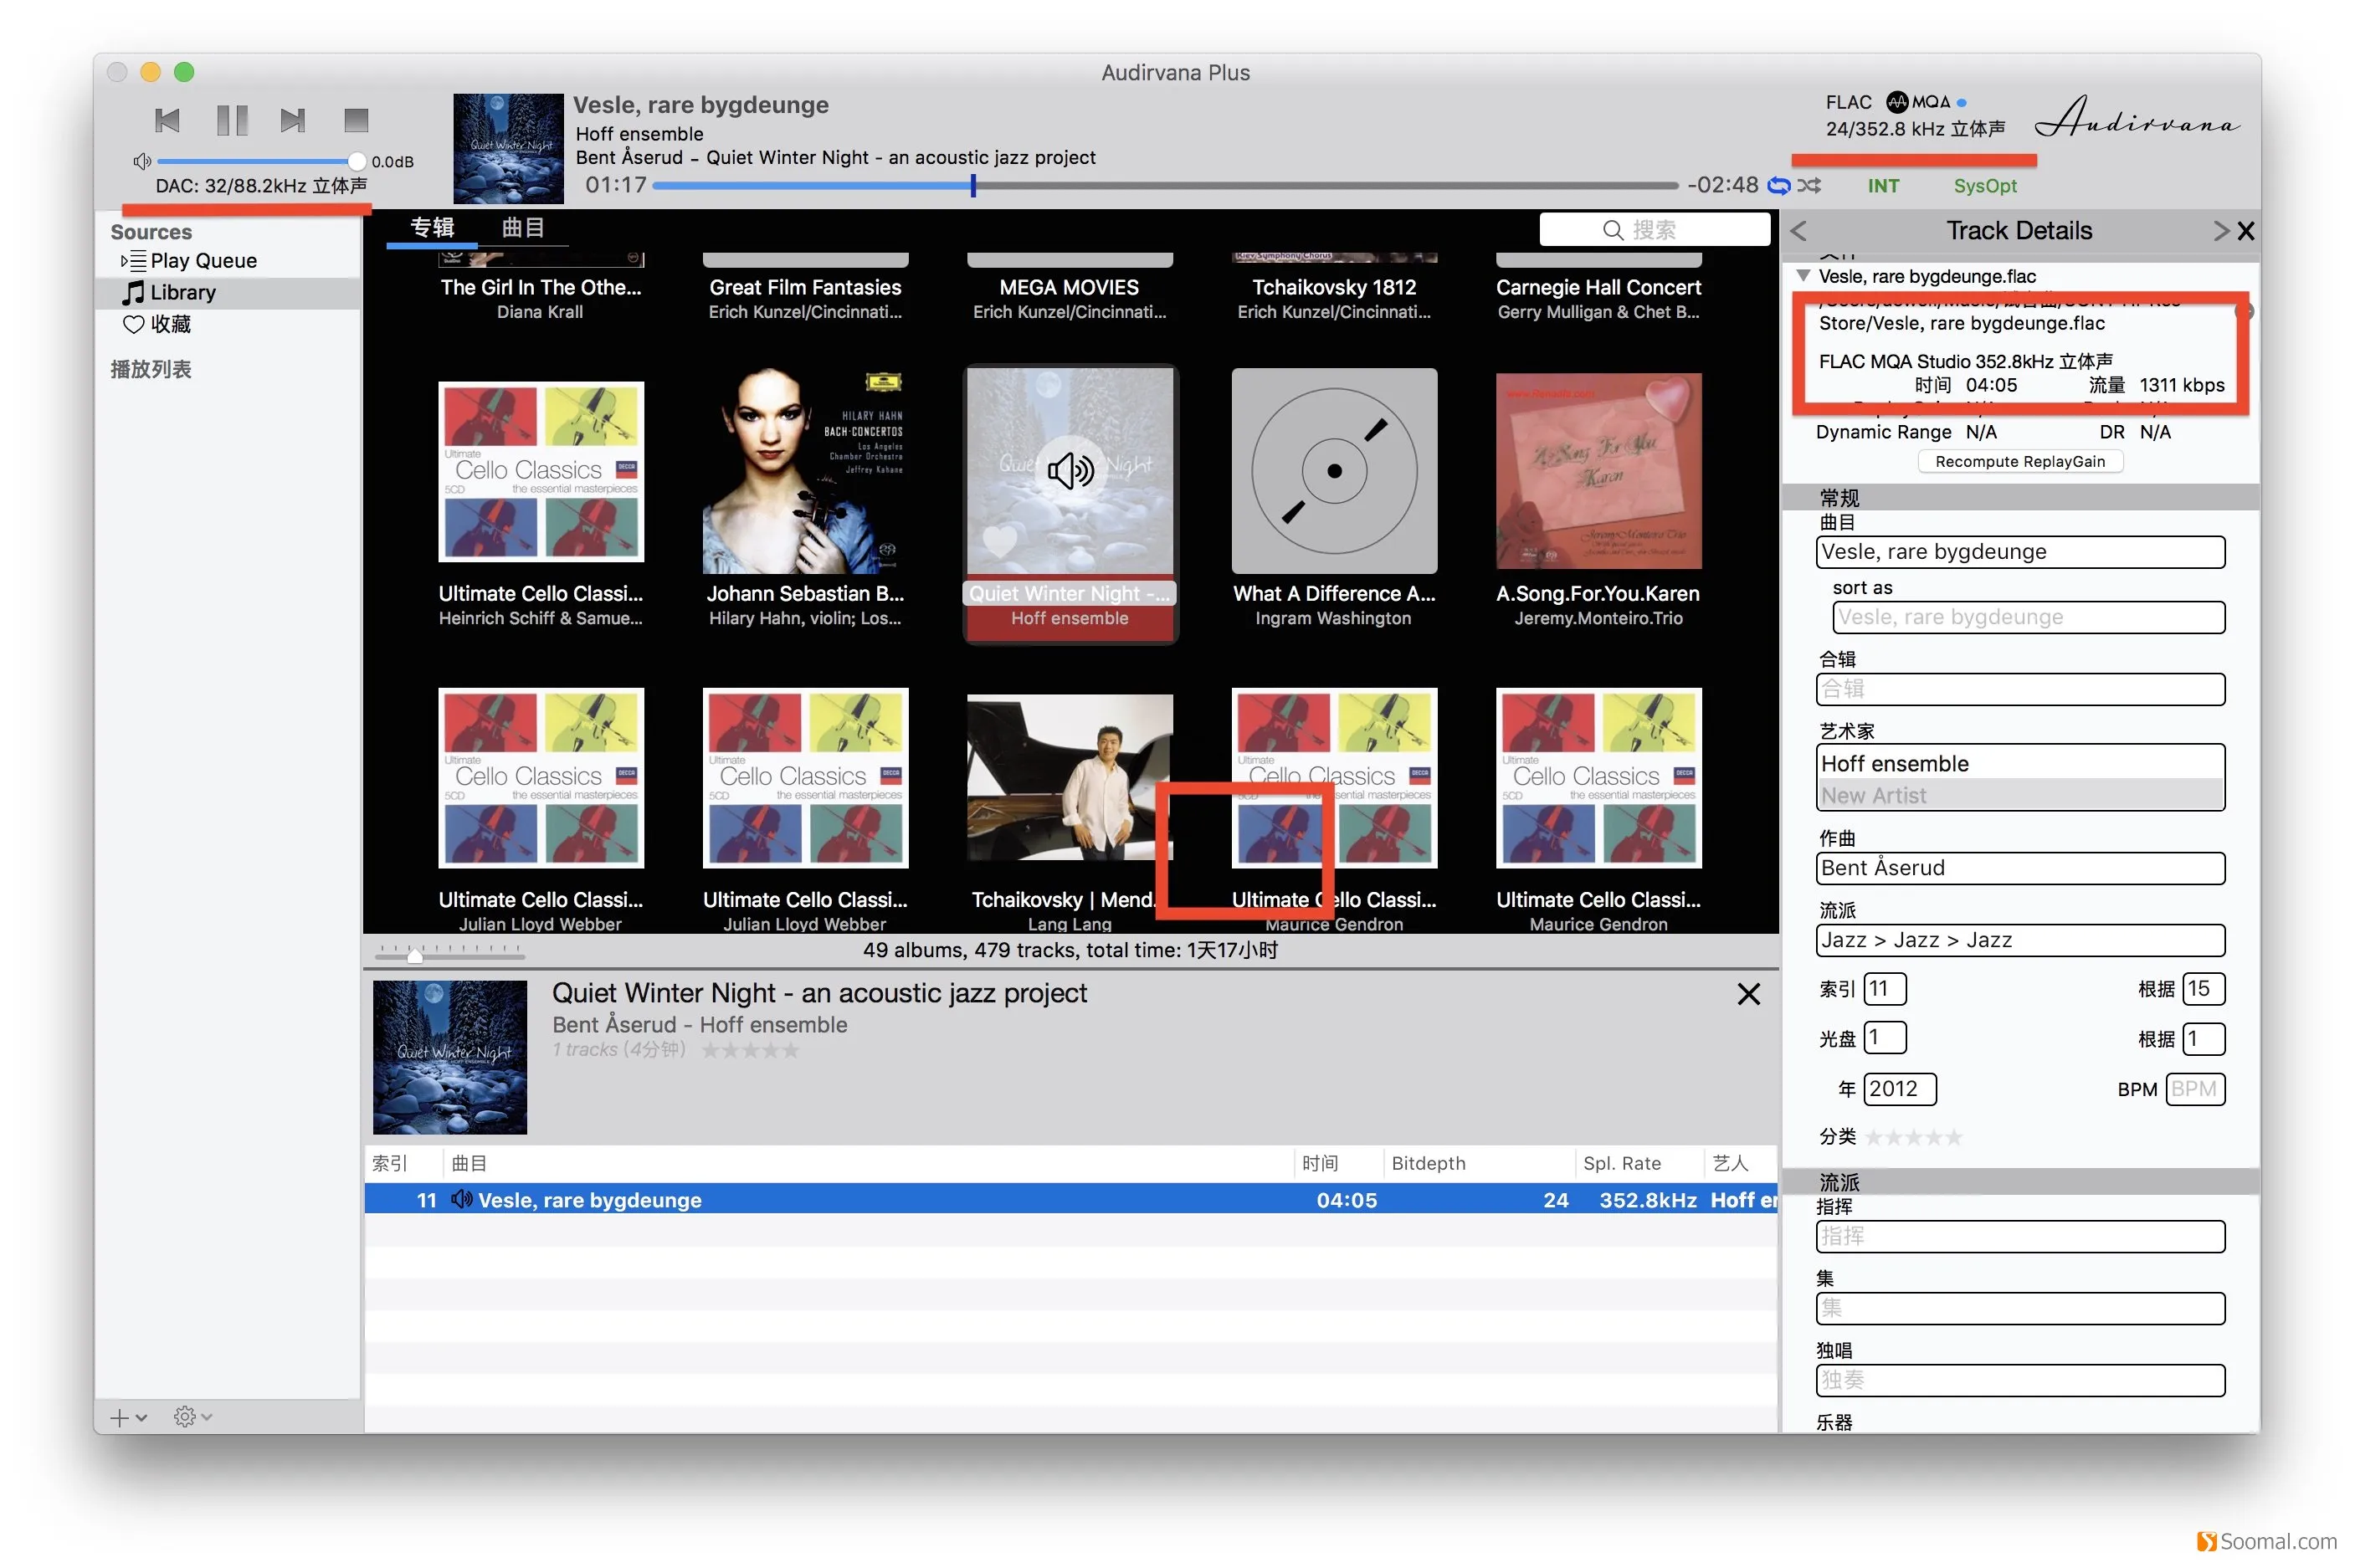Open What A Difference A album
Viewport: 2355px width, 1568px height.
tap(1333, 470)
